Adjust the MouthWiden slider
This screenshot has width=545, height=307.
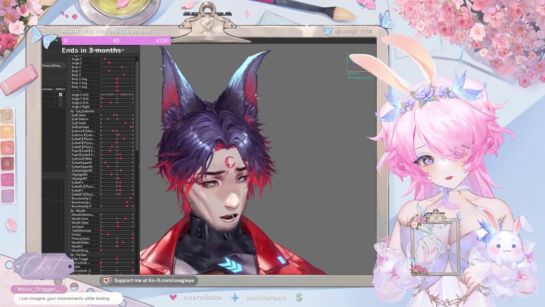[117, 243]
